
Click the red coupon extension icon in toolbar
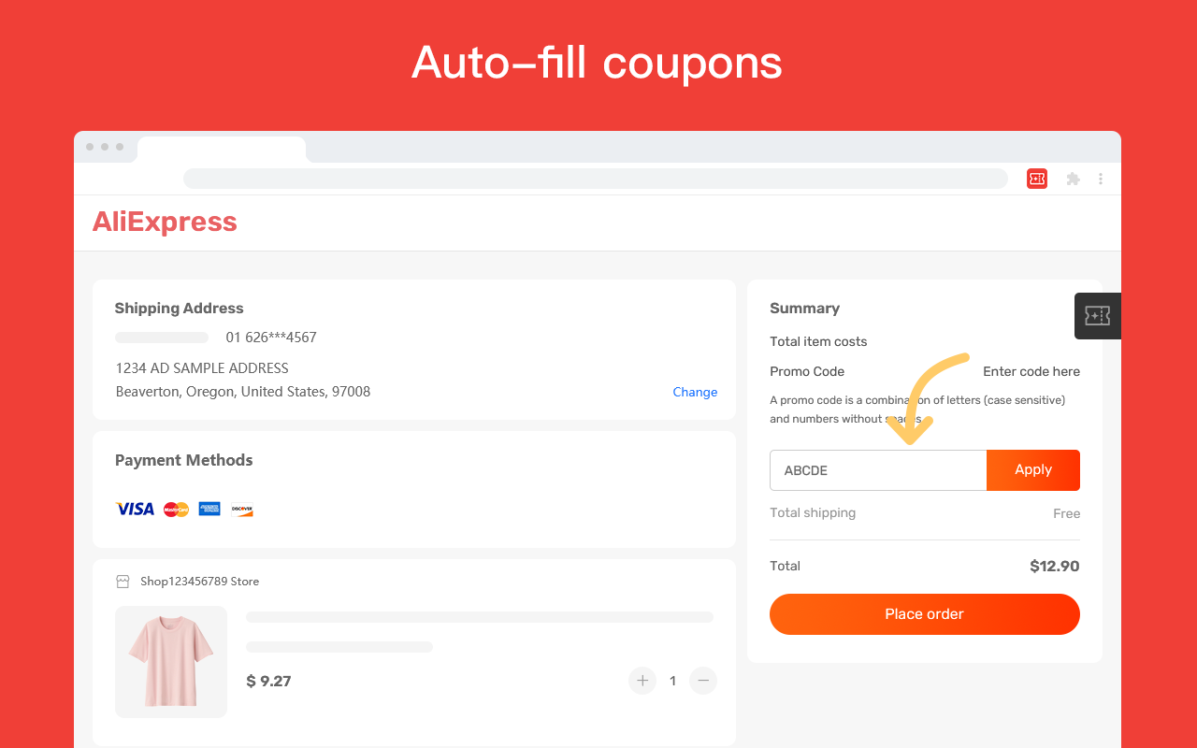(x=1036, y=179)
